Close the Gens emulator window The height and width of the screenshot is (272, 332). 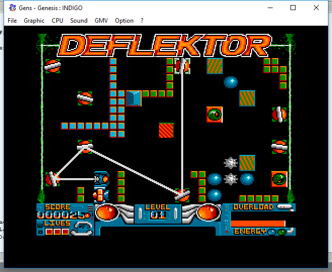[316, 8]
